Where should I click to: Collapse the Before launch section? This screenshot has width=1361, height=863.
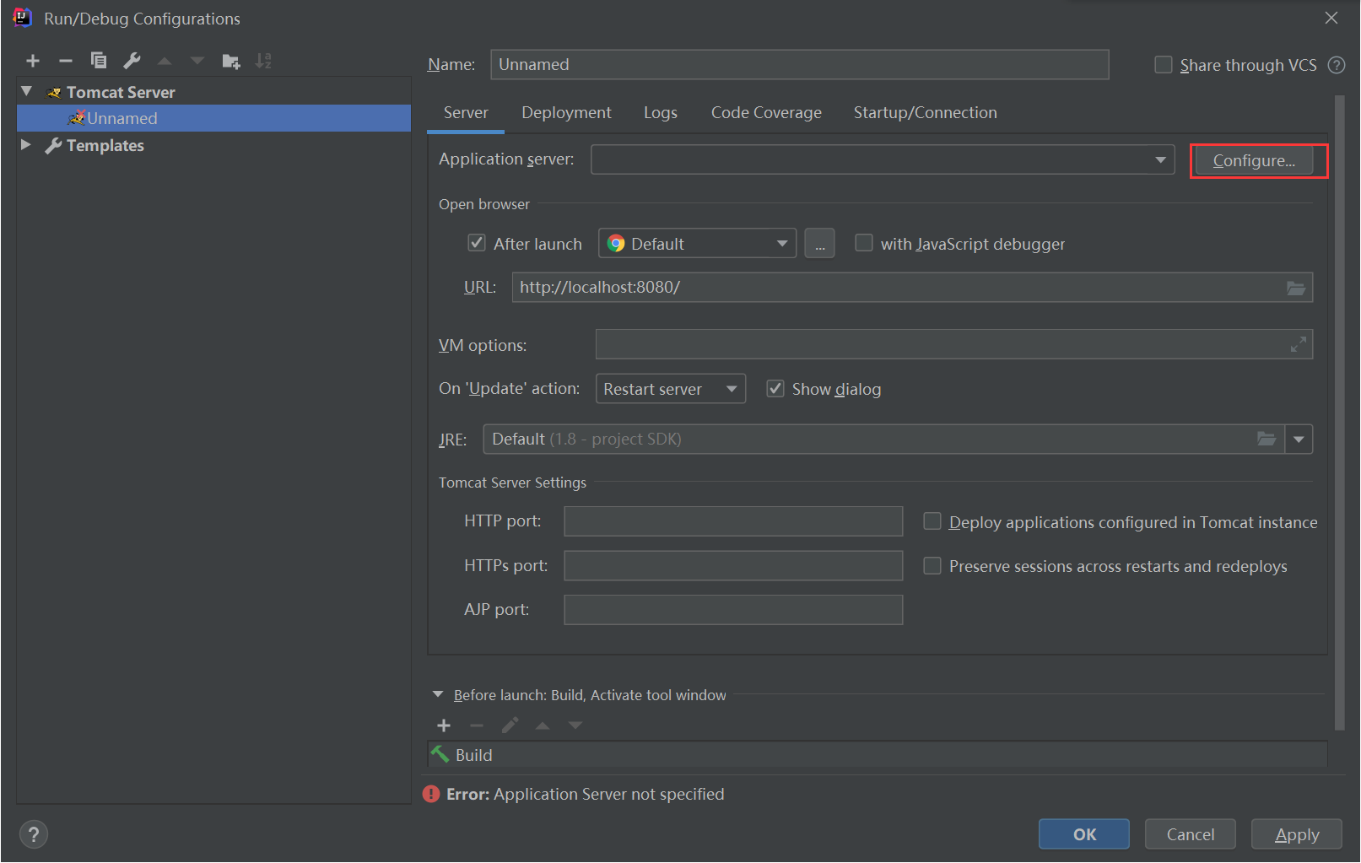438,694
